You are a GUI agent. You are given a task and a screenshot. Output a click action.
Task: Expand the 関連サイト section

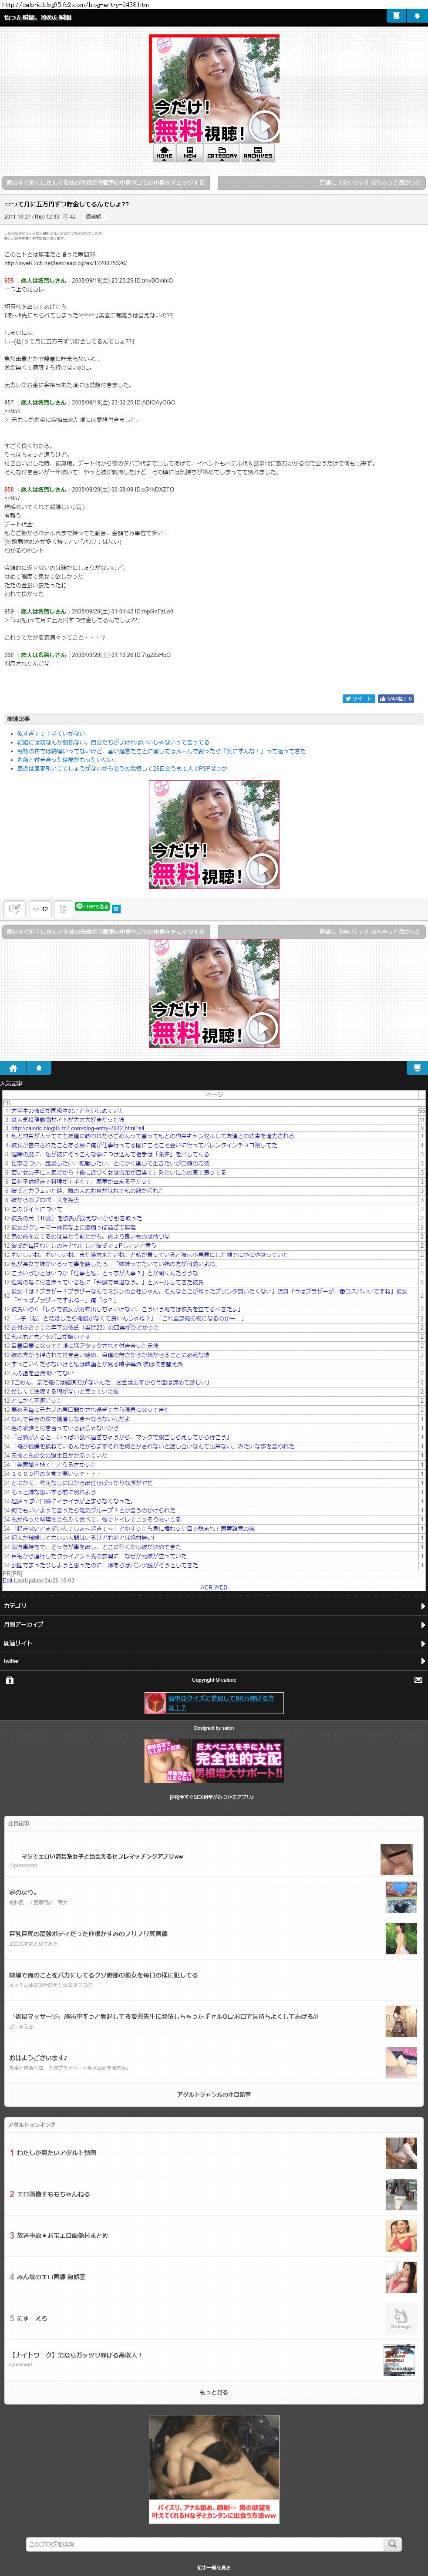(x=214, y=1643)
